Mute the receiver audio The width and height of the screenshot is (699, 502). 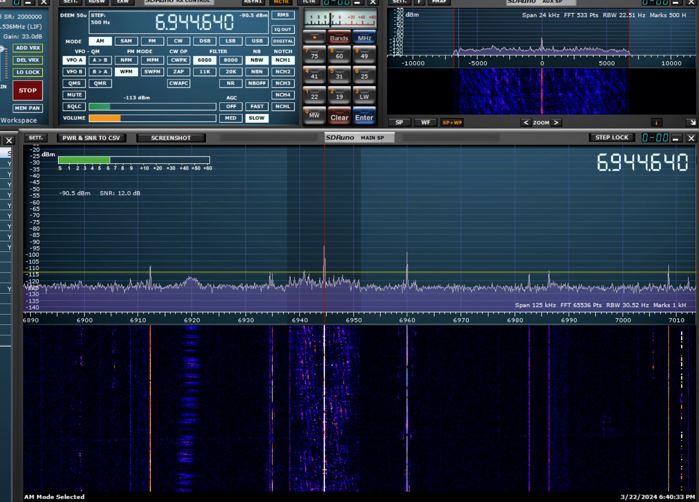click(74, 95)
